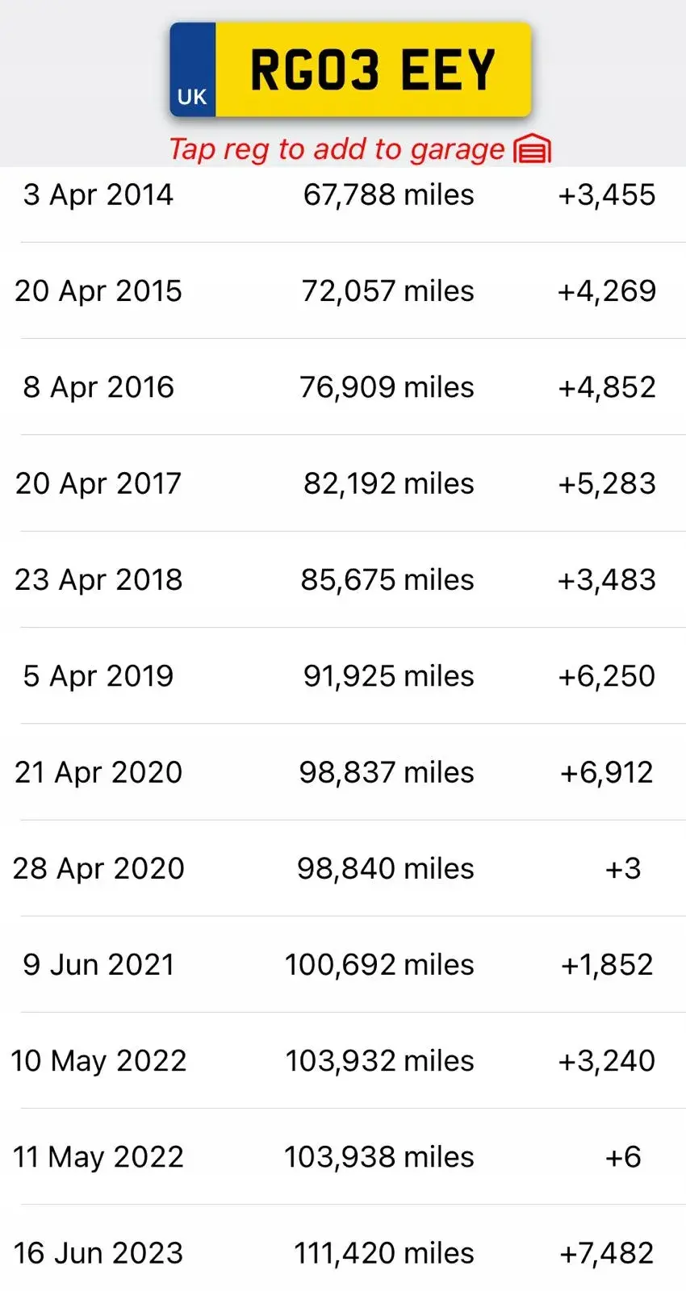Select the 16 Jun 2023 record

tap(343, 1253)
